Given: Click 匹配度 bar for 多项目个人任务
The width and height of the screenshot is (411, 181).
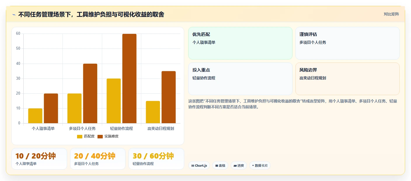Looking at the screenshot, I should tap(74, 108).
